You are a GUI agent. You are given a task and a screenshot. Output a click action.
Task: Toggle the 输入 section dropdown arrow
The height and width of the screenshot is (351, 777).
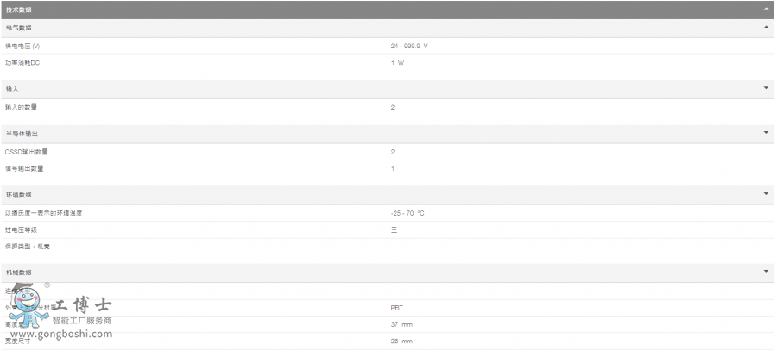point(766,88)
